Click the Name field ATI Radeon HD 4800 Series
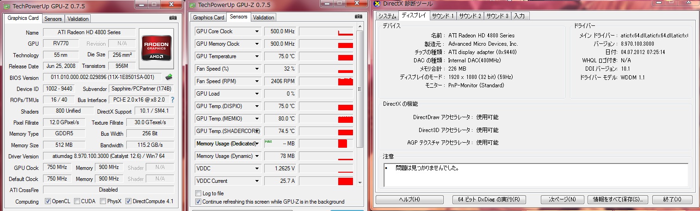This screenshot has width=700, height=211. [89, 32]
